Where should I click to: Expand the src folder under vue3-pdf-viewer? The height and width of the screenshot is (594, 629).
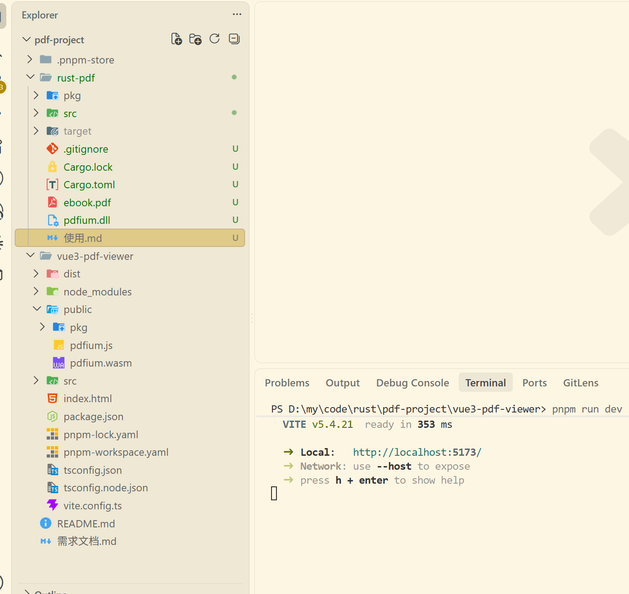(36, 381)
